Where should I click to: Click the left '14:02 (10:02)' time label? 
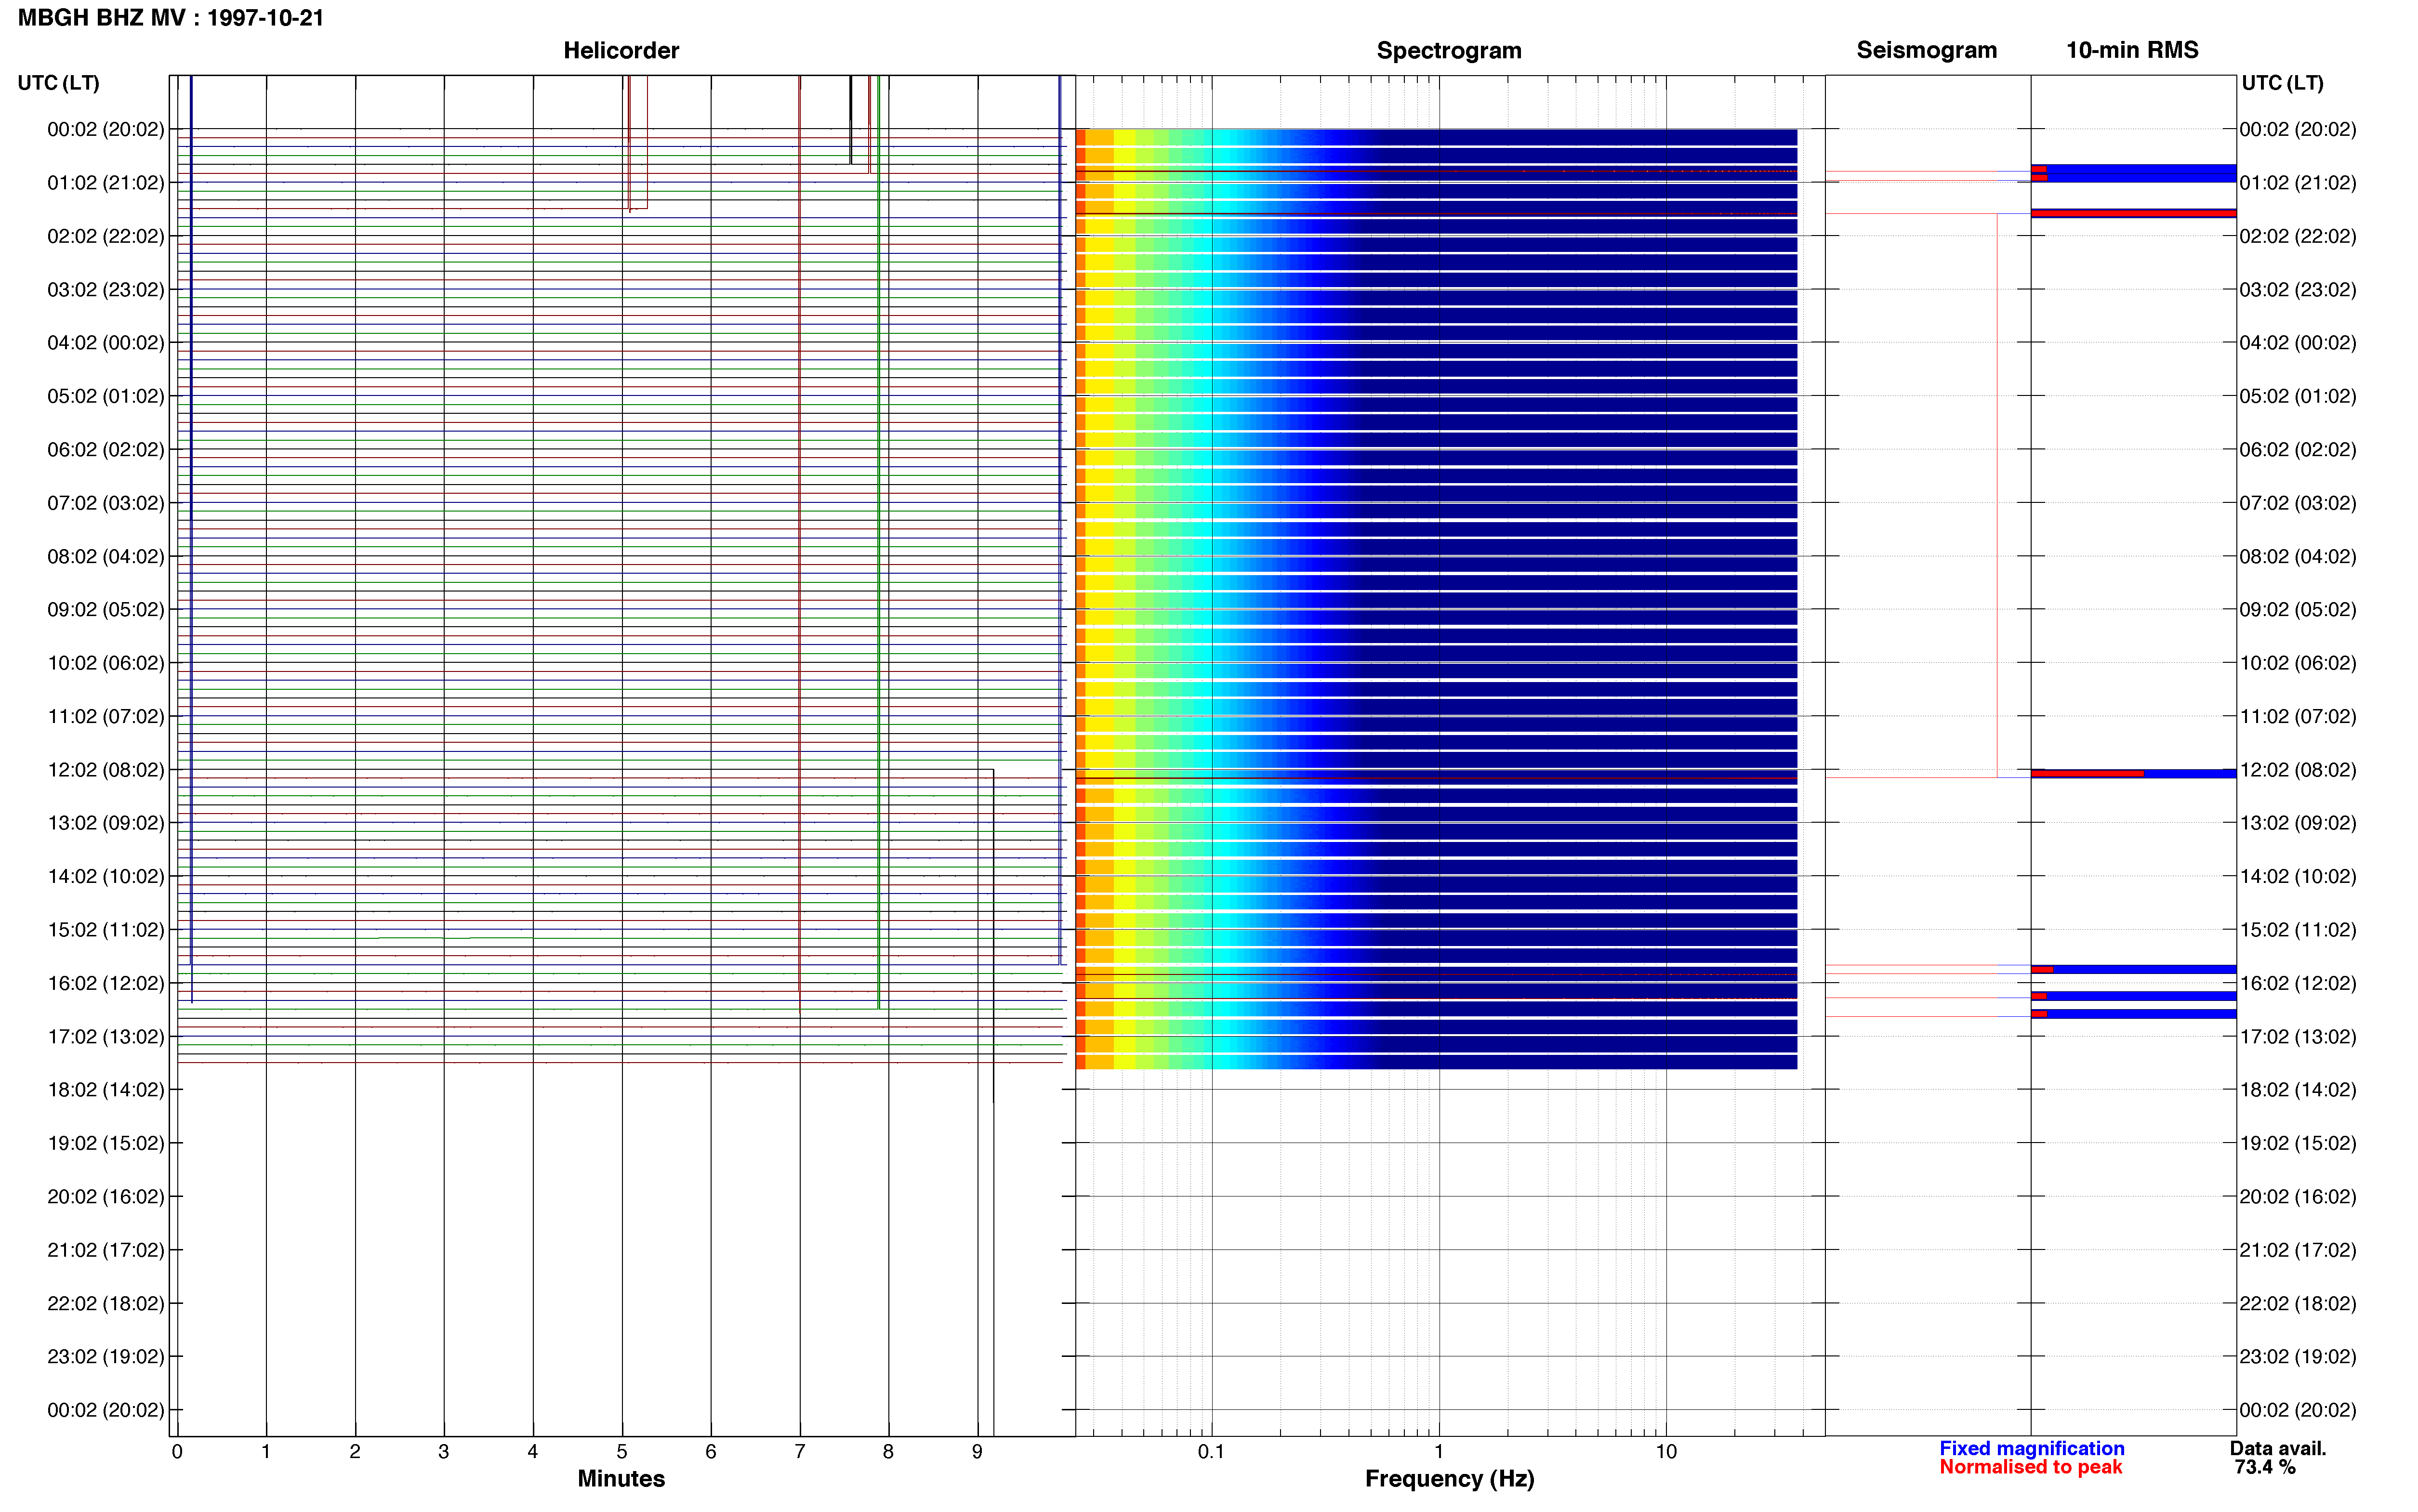click(106, 876)
